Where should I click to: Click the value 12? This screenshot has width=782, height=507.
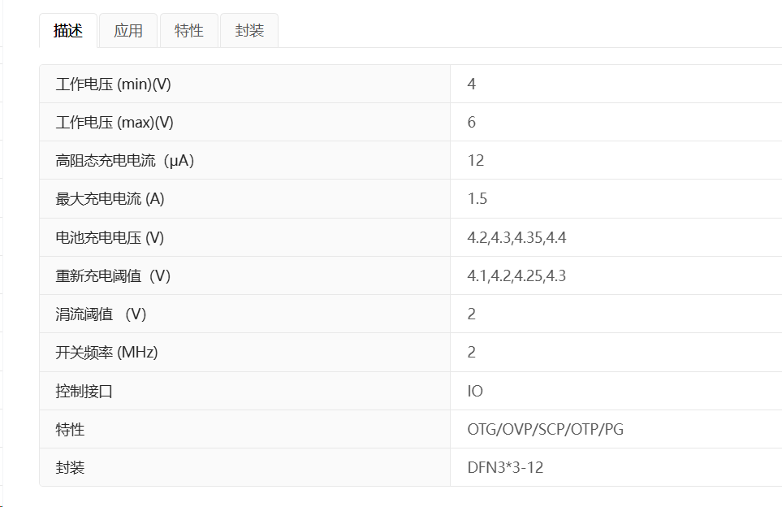476,161
